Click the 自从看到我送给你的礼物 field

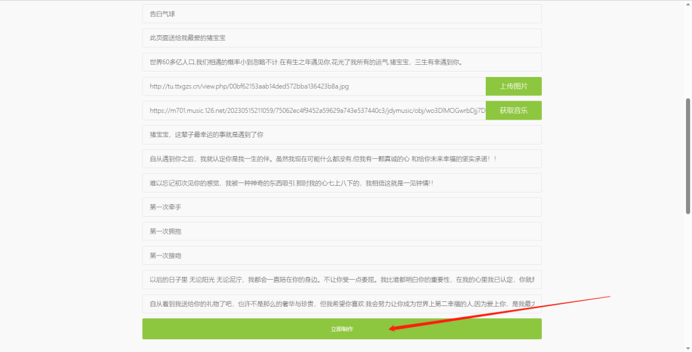point(341,304)
